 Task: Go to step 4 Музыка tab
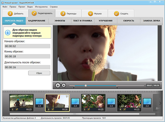click(95, 13)
